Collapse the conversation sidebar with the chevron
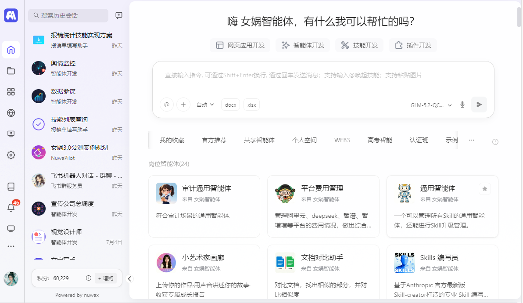This screenshot has width=523, height=303. pos(129,279)
